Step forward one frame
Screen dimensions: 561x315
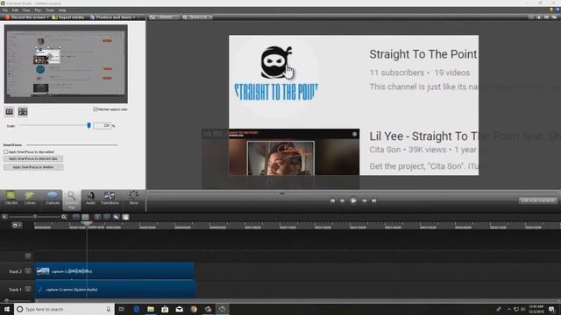point(365,200)
